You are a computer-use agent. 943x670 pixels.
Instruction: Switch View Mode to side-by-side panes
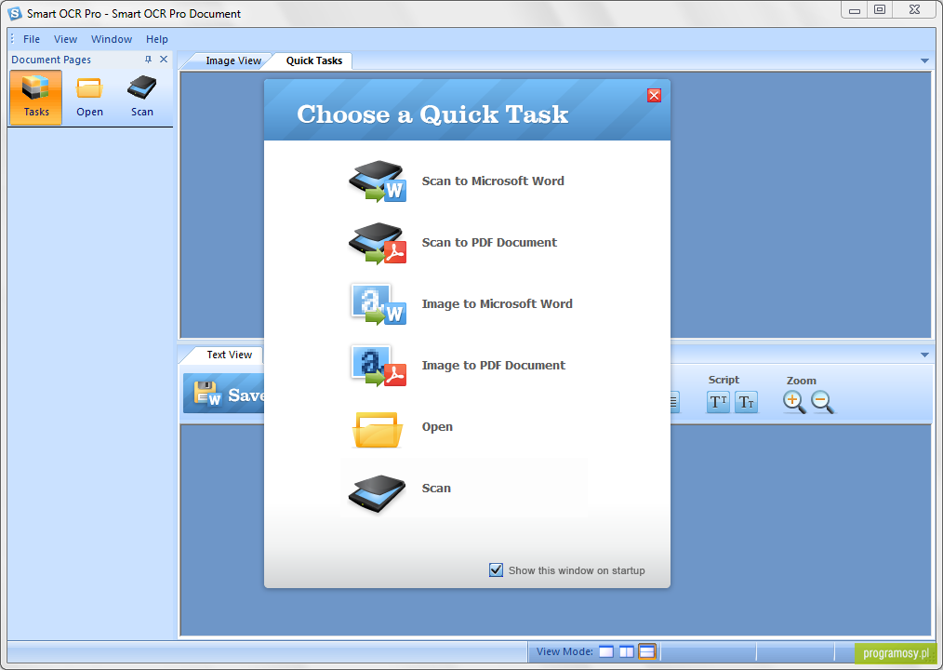coord(627,651)
